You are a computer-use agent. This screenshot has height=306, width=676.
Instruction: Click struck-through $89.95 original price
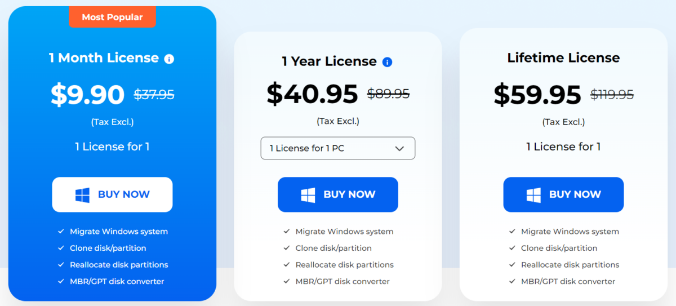pyautogui.click(x=388, y=94)
